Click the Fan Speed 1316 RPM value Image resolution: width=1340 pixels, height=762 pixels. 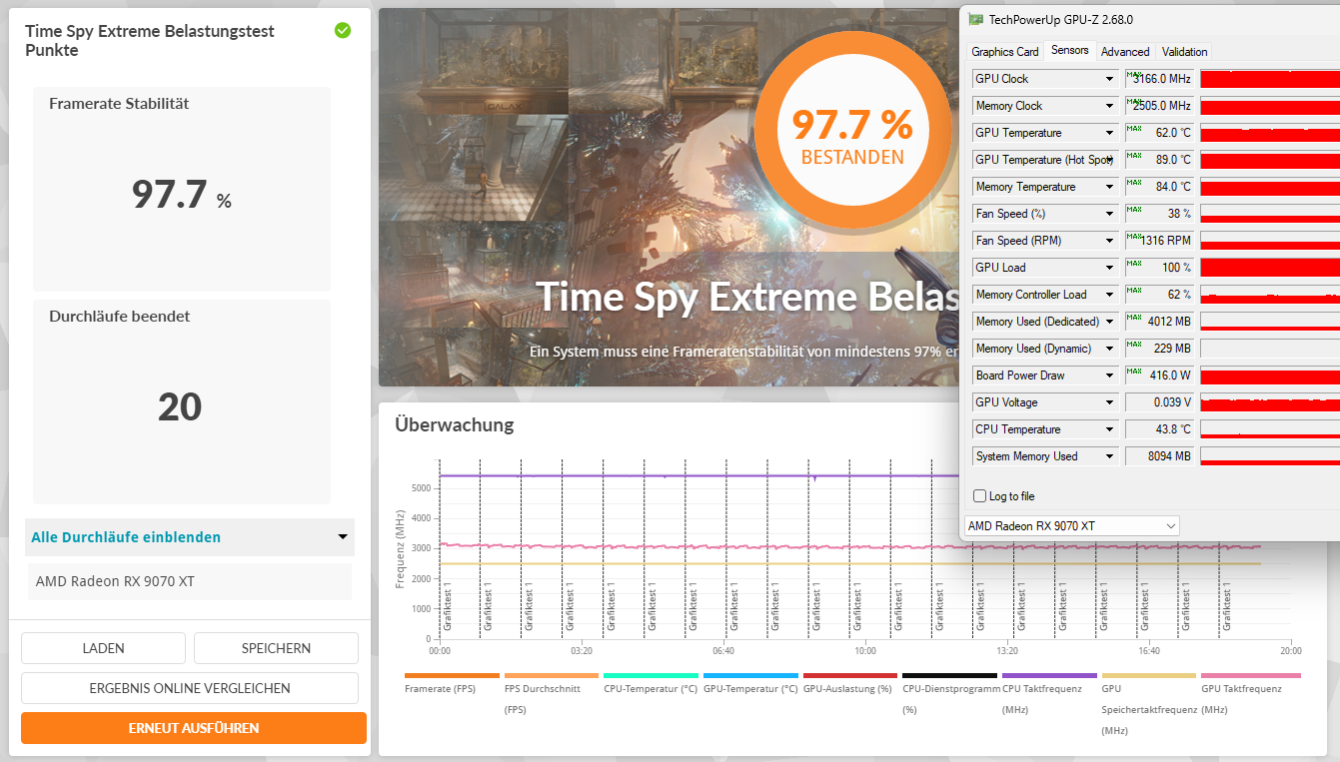[1159, 241]
